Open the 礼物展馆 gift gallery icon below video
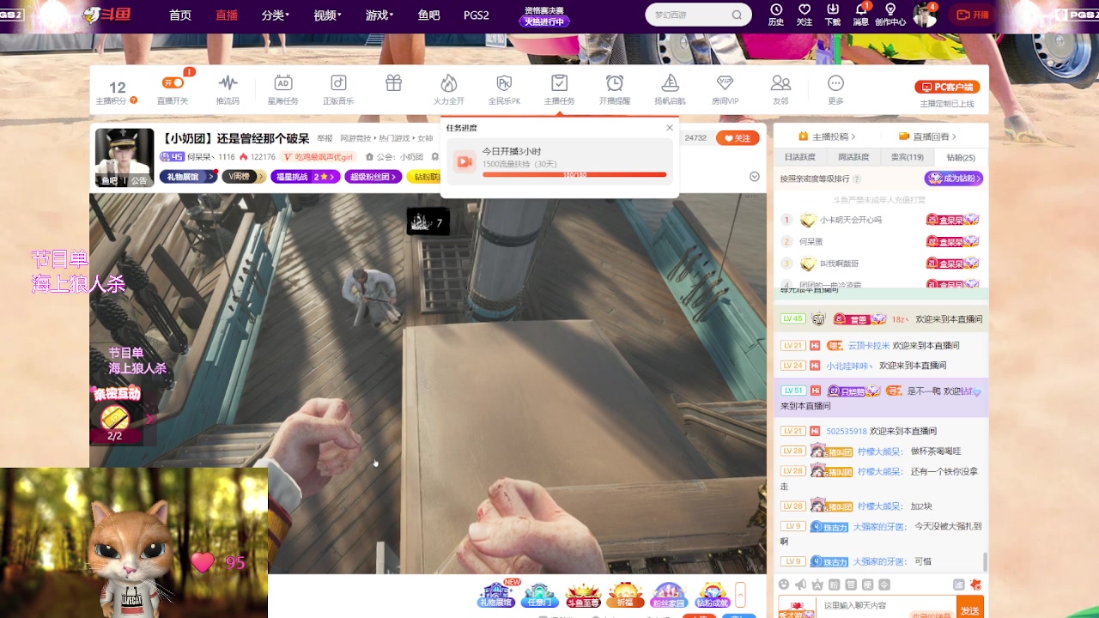This screenshot has width=1099, height=618. click(497, 594)
